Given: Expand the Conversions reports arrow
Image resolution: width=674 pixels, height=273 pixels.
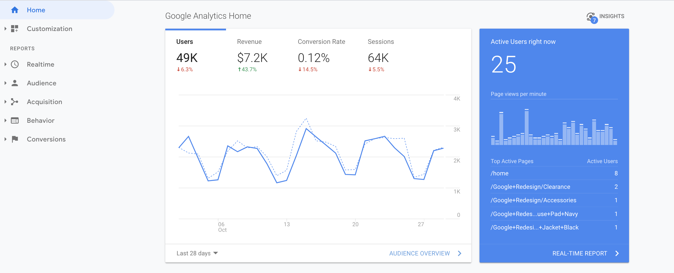Looking at the screenshot, I should [5, 139].
